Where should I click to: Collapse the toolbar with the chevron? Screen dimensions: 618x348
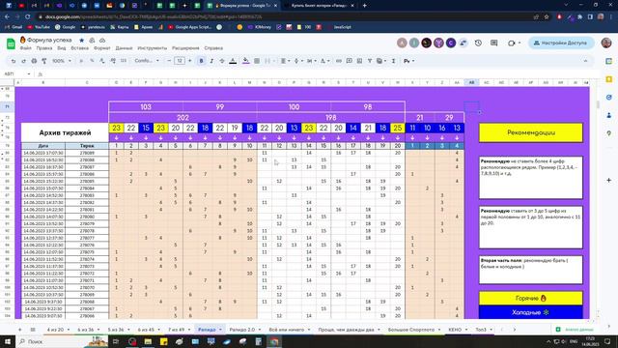[x=585, y=61]
